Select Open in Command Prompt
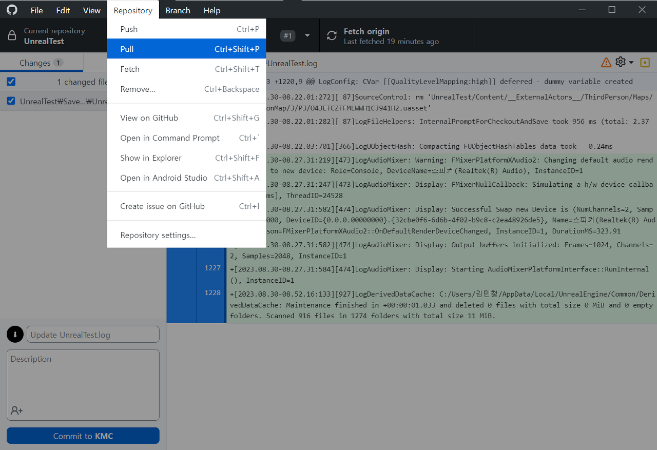This screenshot has height=450, width=657. click(186, 138)
